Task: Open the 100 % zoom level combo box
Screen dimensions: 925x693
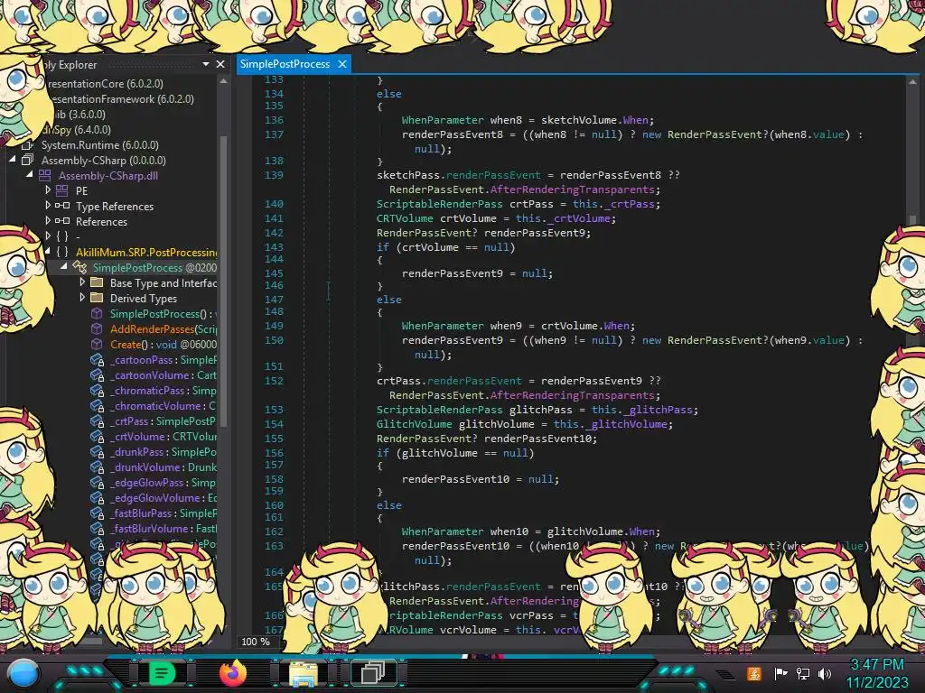Action: [257, 642]
